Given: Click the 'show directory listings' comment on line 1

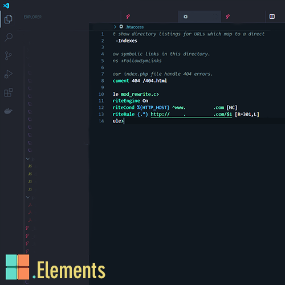Looking at the screenshot, I should [149, 34].
